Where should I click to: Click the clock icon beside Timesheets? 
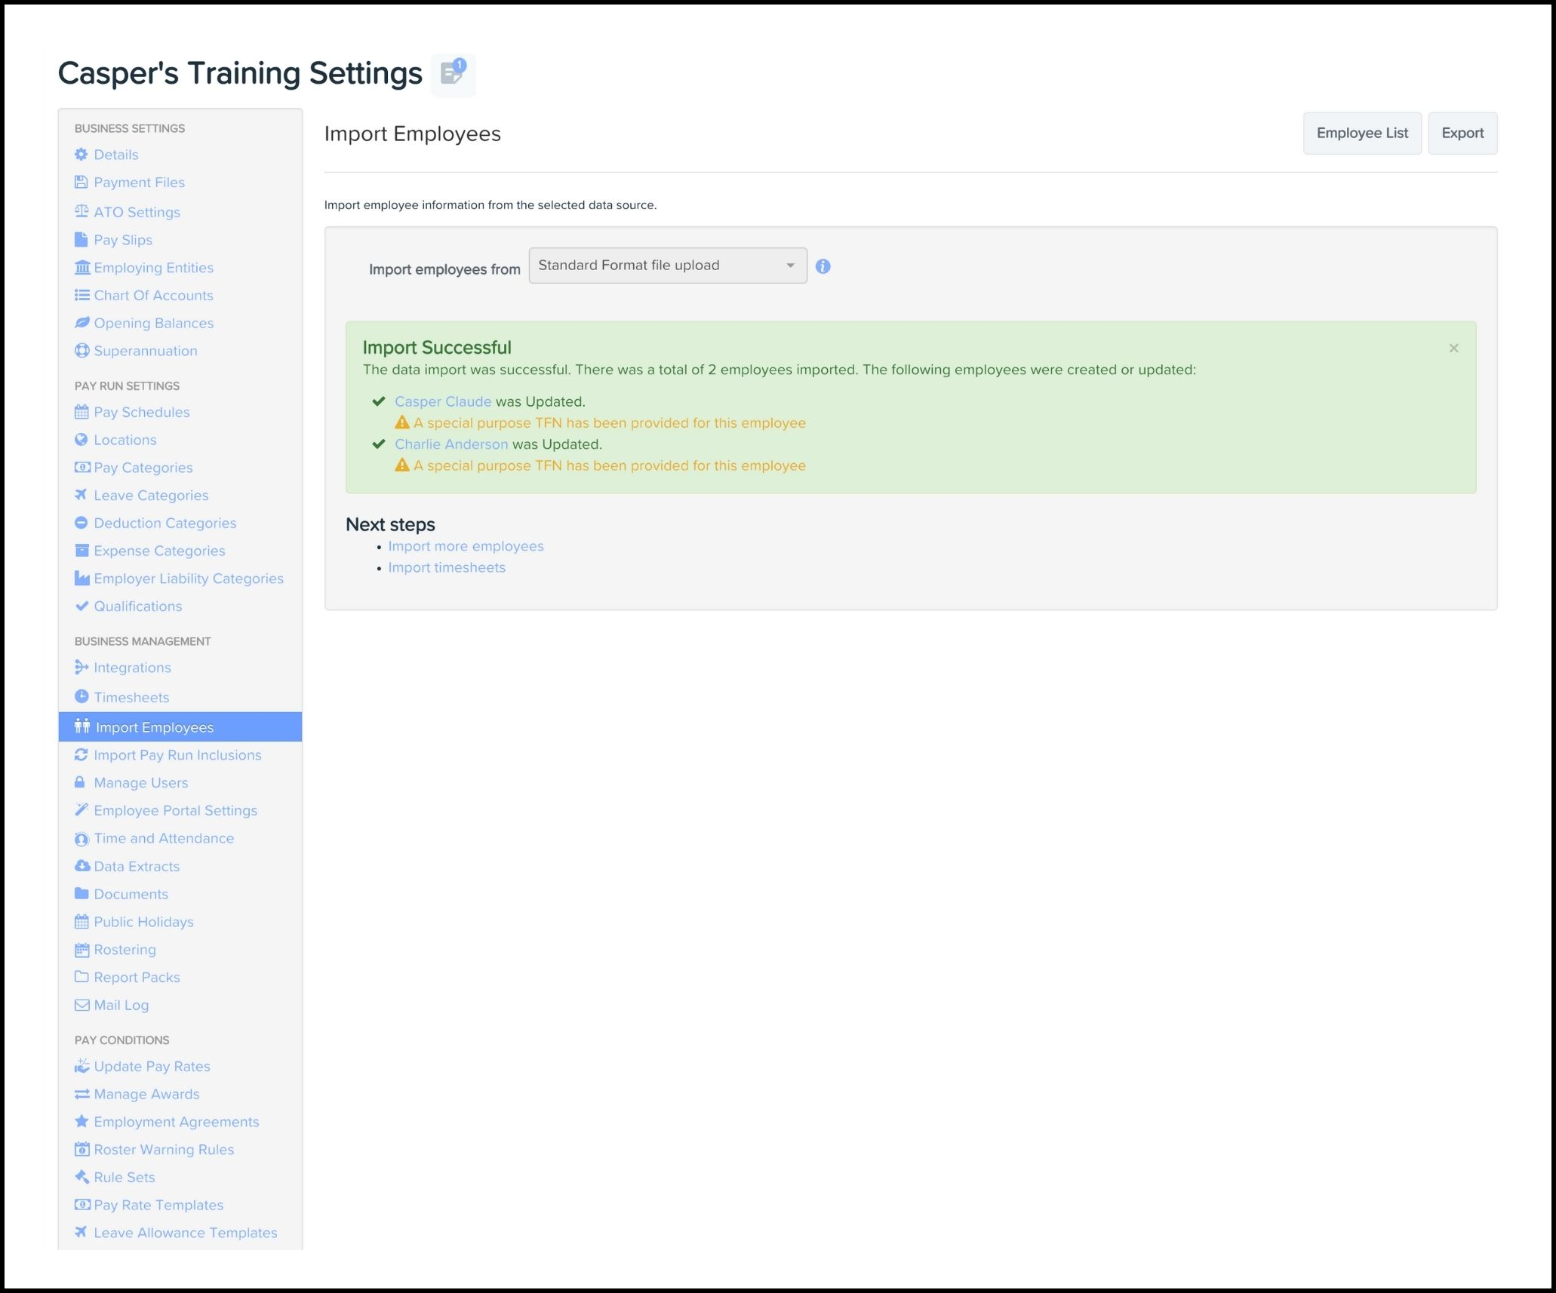[x=81, y=697]
